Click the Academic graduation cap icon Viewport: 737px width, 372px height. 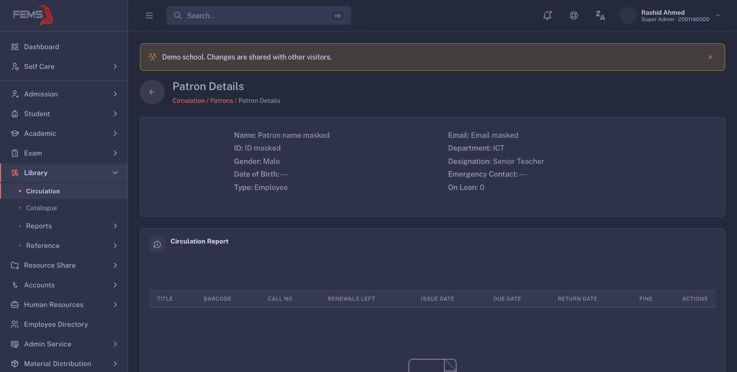coord(15,133)
